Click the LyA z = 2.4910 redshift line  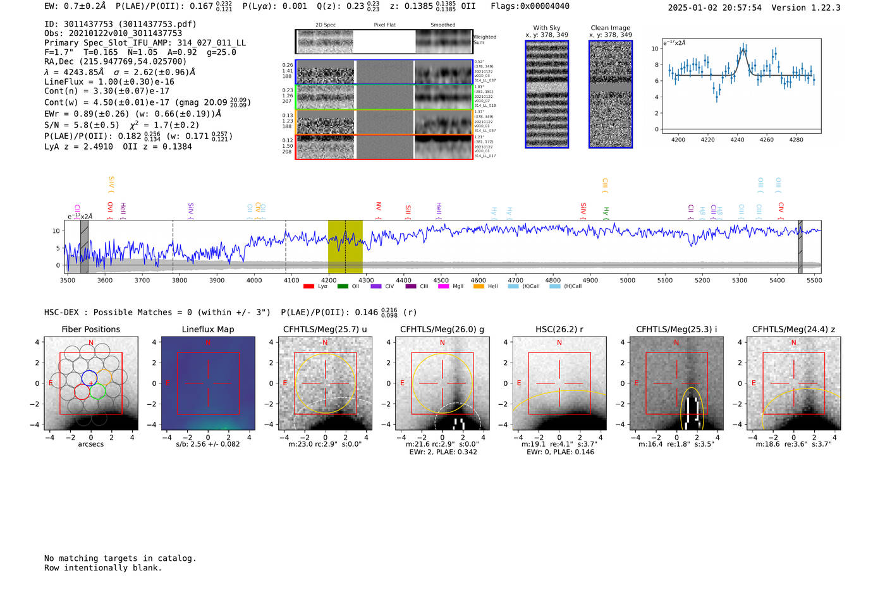pos(78,147)
